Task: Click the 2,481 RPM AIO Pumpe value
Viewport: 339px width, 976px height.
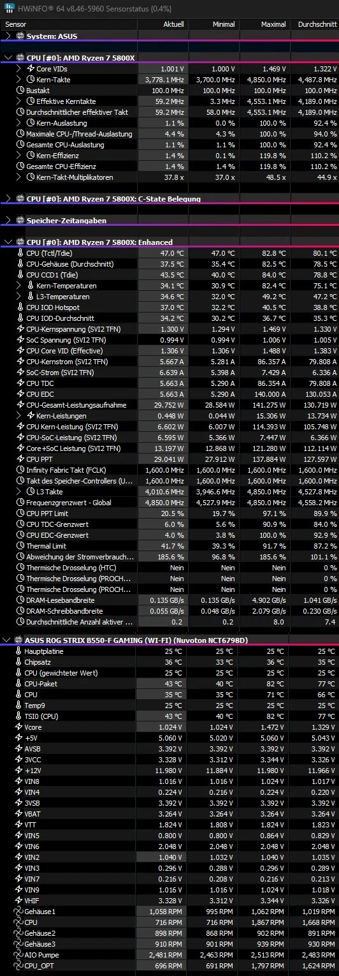Action: coord(167,955)
